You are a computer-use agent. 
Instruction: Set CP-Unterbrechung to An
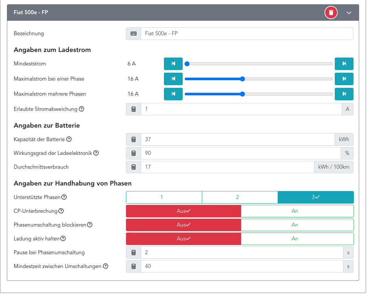click(x=297, y=211)
